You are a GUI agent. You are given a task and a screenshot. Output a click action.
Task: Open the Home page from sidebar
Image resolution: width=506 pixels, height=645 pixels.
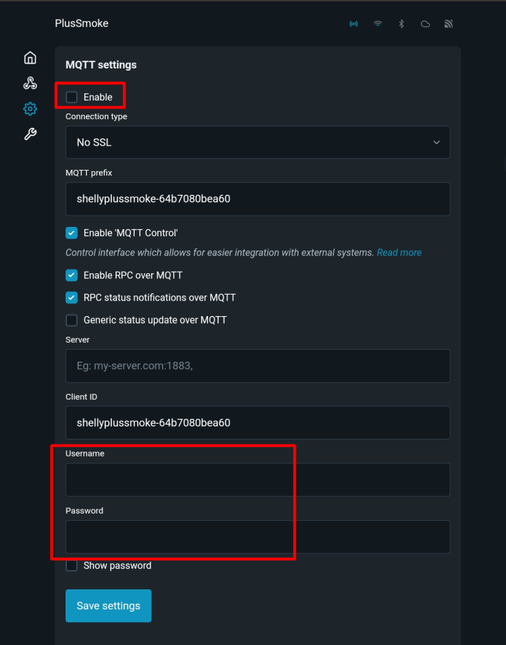(30, 58)
